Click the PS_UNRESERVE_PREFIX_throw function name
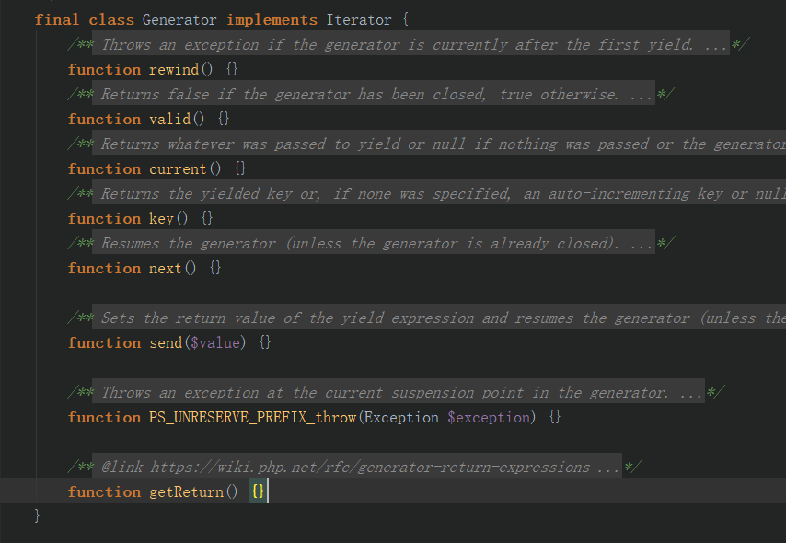Image resolution: width=786 pixels, height=543 pixels. pyautogui.click(x=252, y=417)
